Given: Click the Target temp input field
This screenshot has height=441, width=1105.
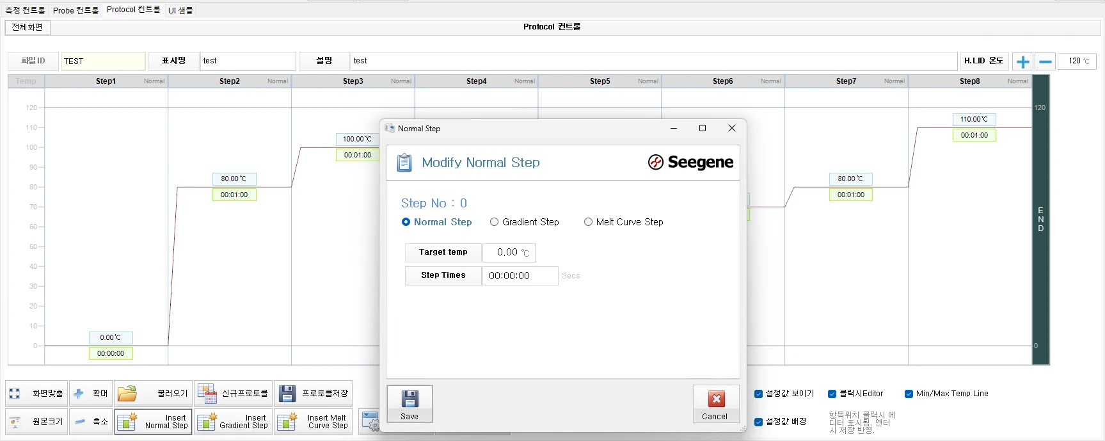Looking at the screenshot, I should click(x=509, y=253).
